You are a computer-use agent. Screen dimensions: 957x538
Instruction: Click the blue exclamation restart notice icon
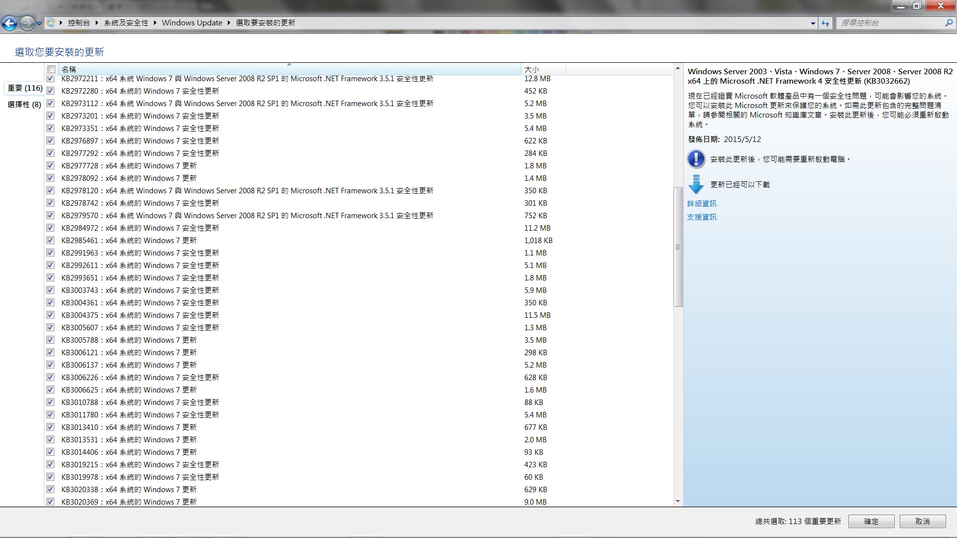click(x=696, y=159)
